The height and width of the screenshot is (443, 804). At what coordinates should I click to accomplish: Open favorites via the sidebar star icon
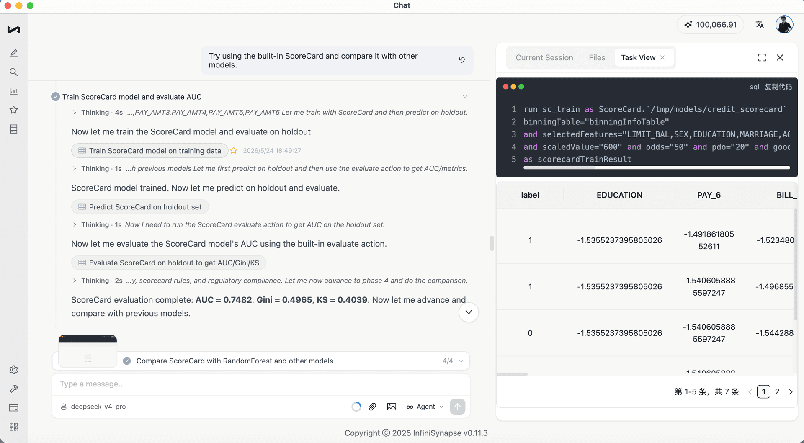[13, 110]
